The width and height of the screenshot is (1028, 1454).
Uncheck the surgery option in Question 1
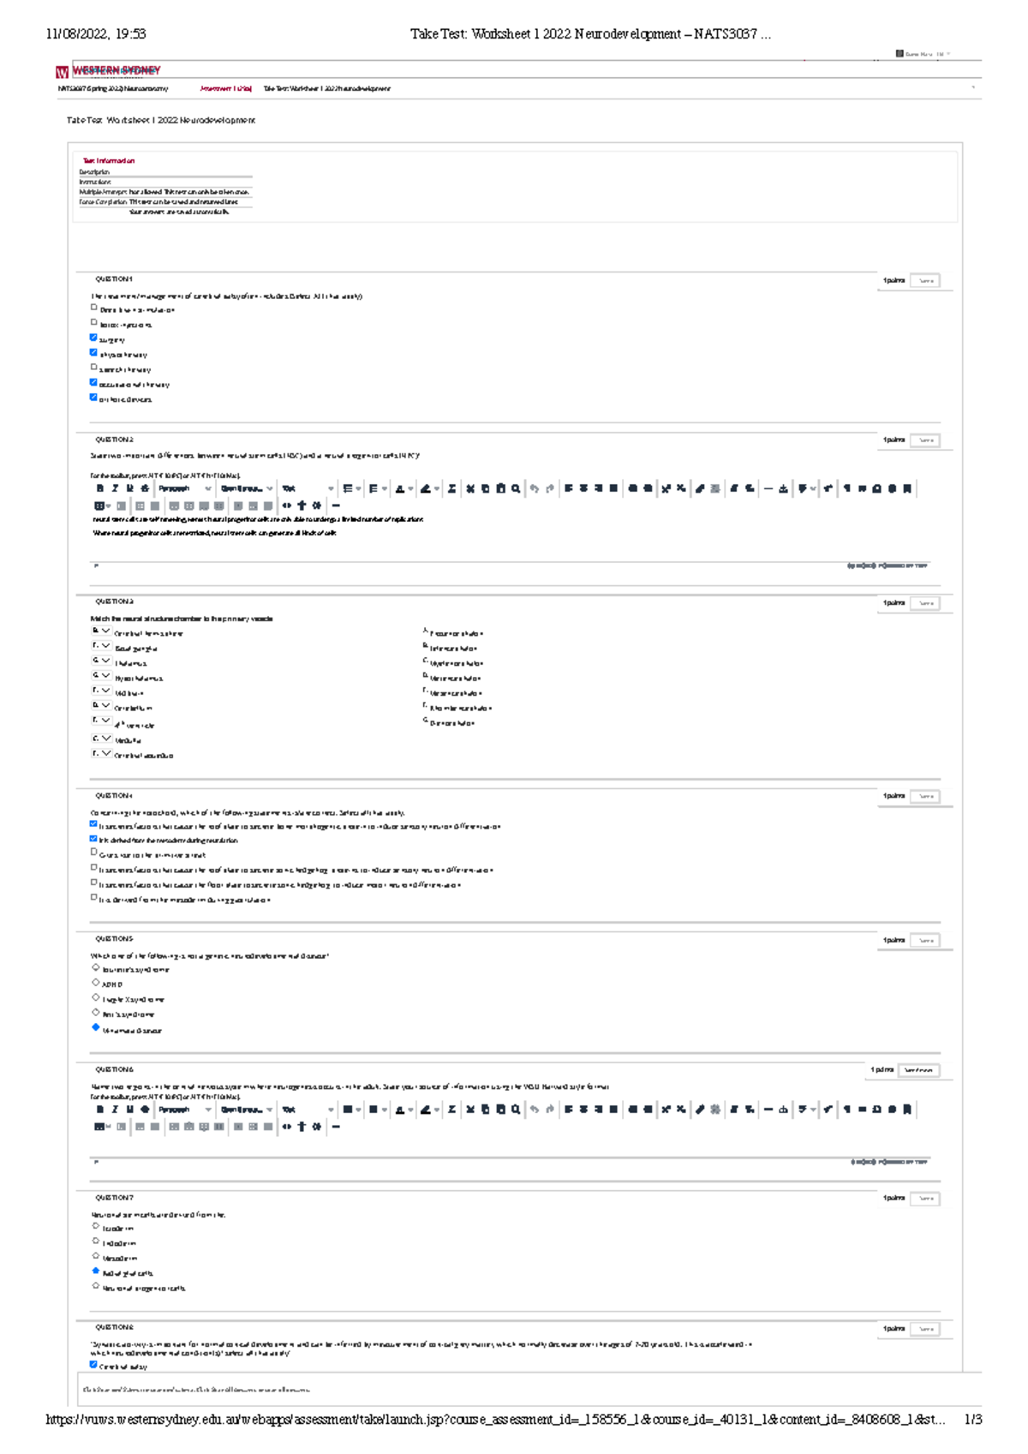(93, 338)
